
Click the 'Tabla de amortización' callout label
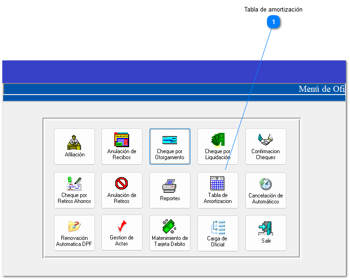[273, 9]
